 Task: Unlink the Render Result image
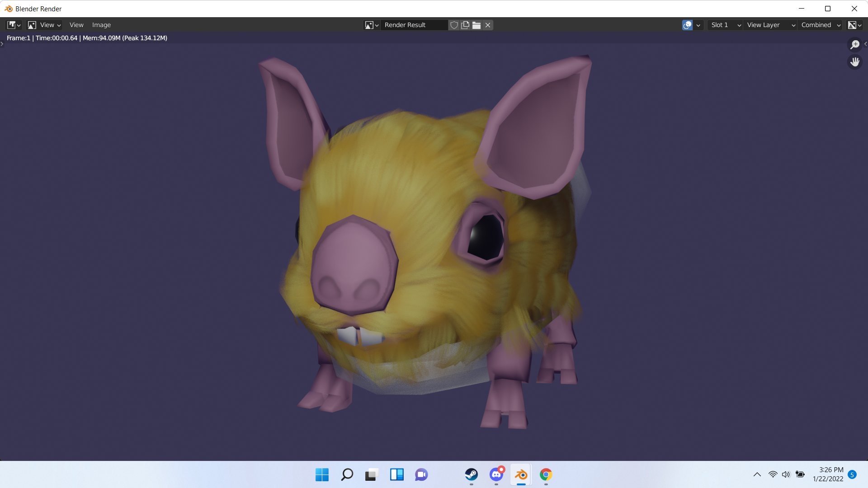click(x=488, y=25)
